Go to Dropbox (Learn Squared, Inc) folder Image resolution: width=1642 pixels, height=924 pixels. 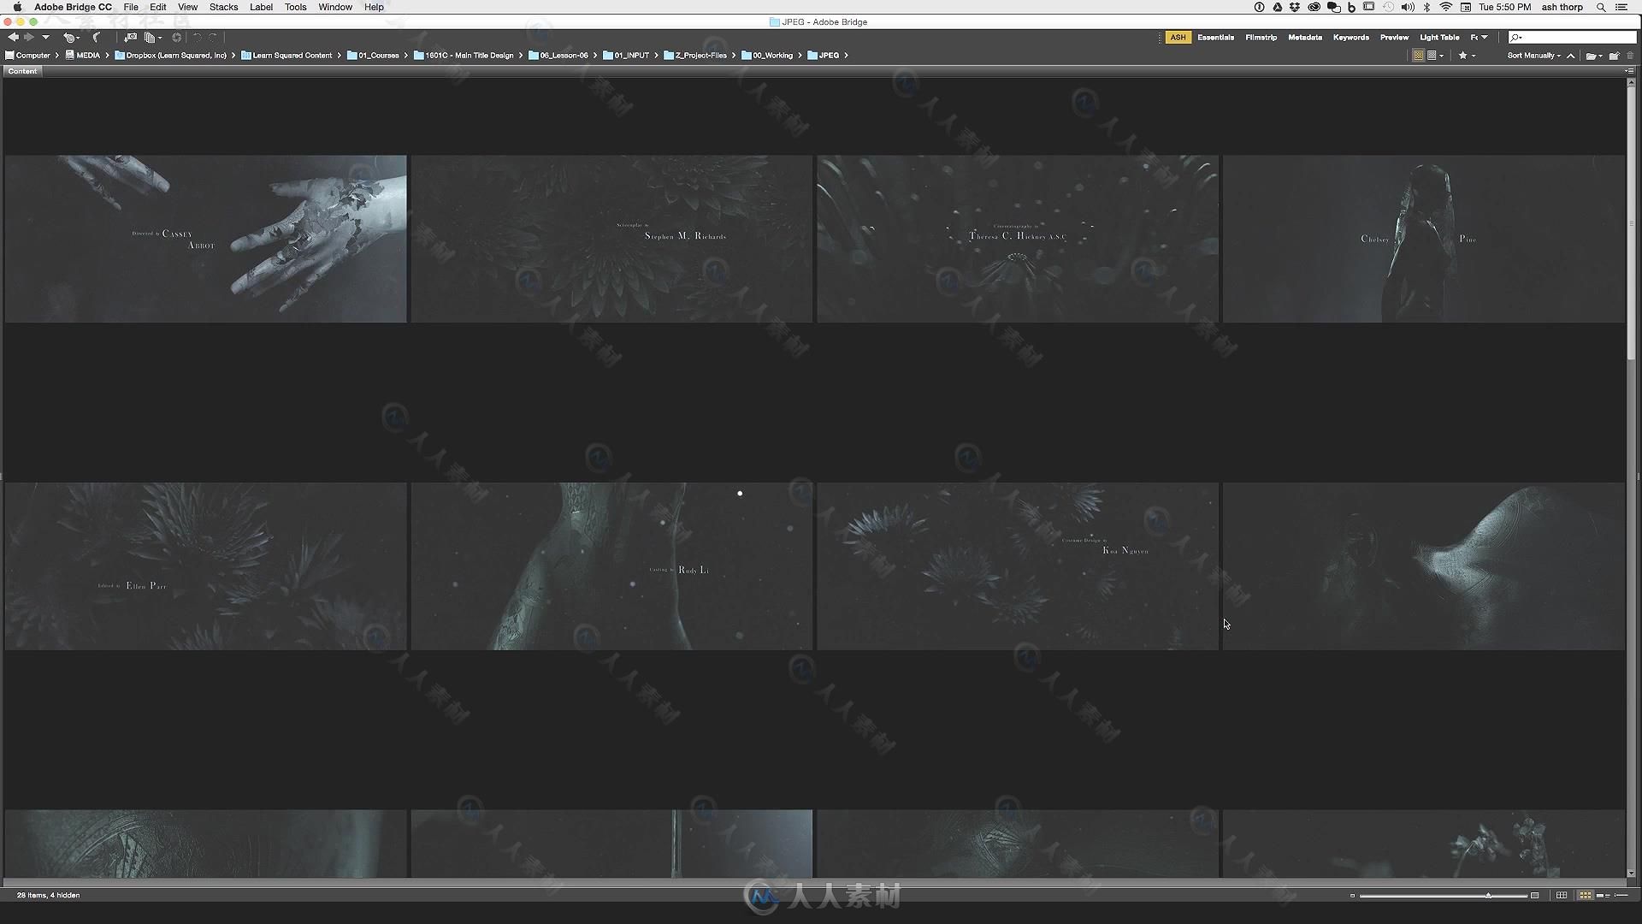(171, 56)
